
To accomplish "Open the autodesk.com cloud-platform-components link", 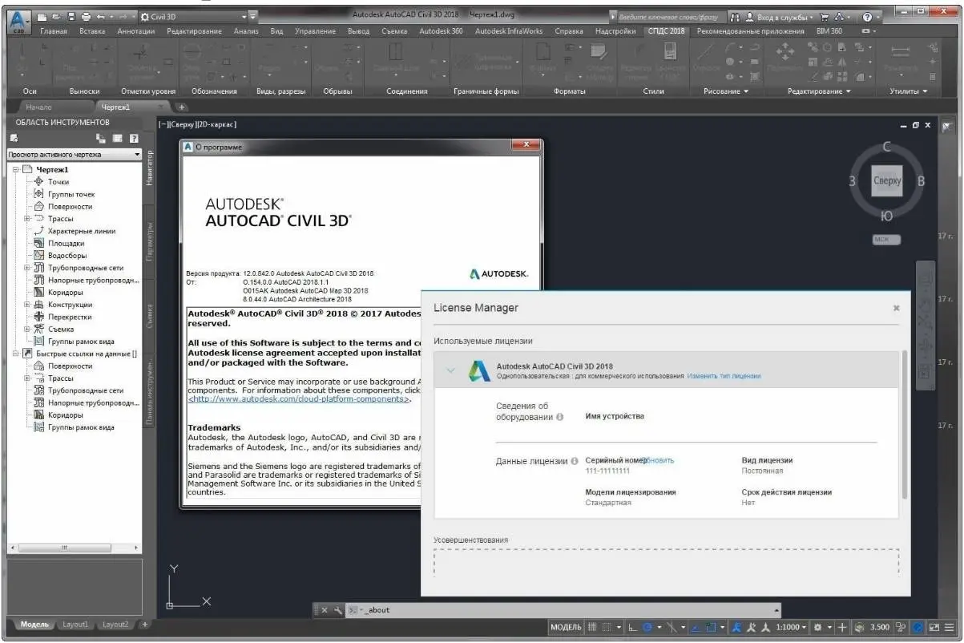I will [300, 398].
